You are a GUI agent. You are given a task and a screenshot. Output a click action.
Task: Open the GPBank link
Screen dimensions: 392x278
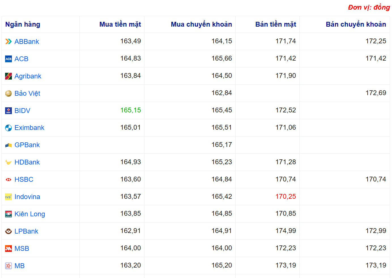[27, 145]
